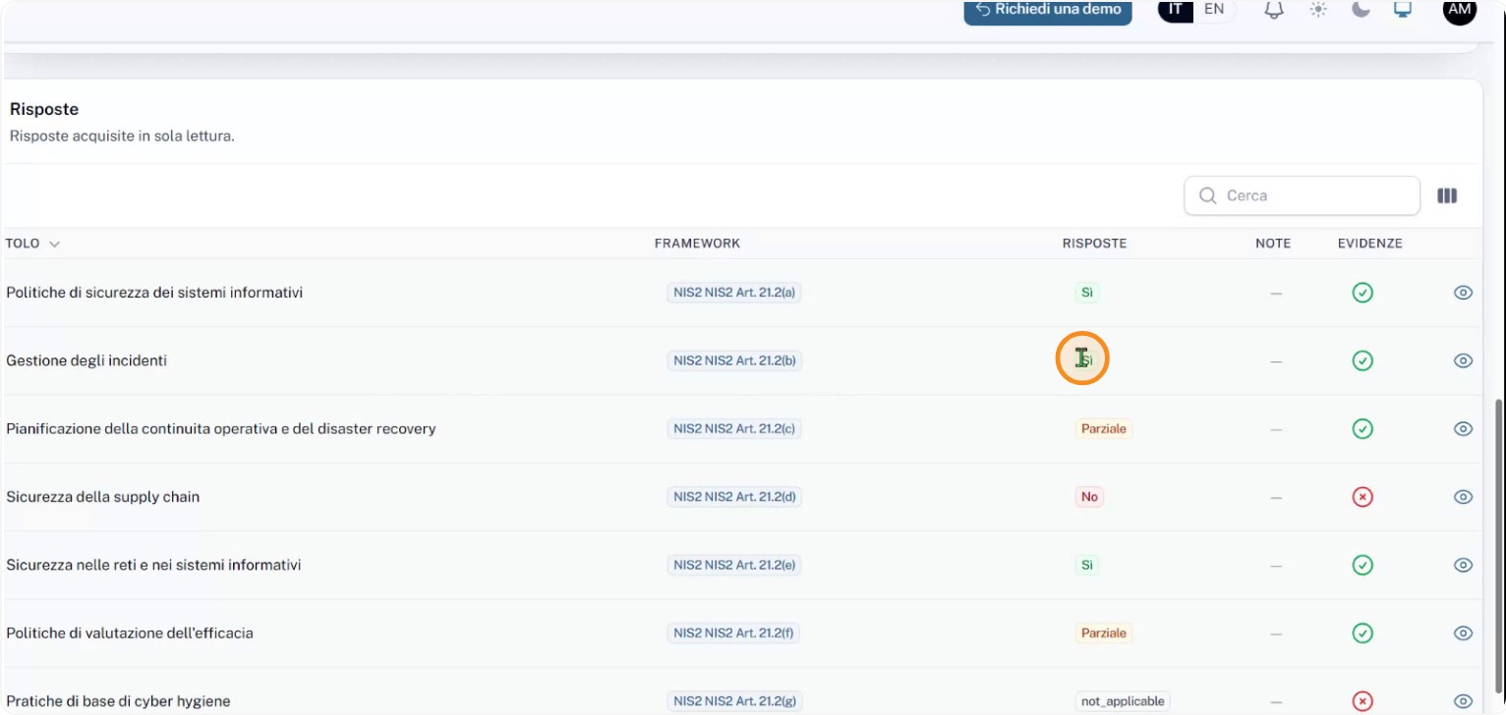This screenshot has height=715, width=1506.
Task: Click the notifications bell icon
Action: click(1274, 10)
